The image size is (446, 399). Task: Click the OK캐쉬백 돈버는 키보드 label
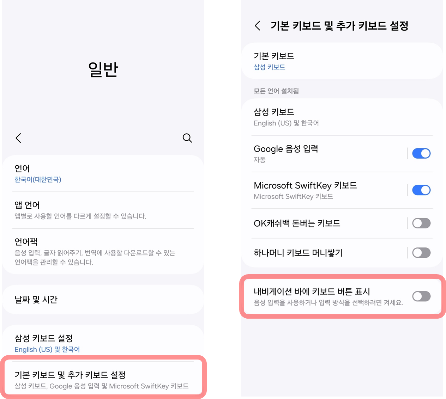(297, 223)
